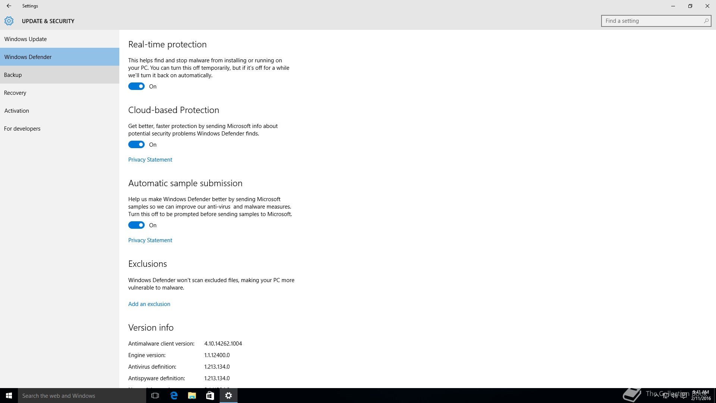
Task: Click the volume speaker tray icon
Action: coord(674,396)
